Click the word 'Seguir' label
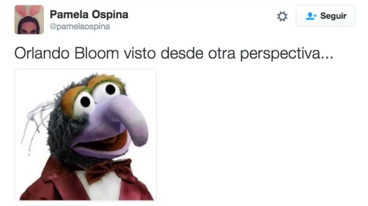This screenshot has height=206, width=368. (x=333, y=16)
